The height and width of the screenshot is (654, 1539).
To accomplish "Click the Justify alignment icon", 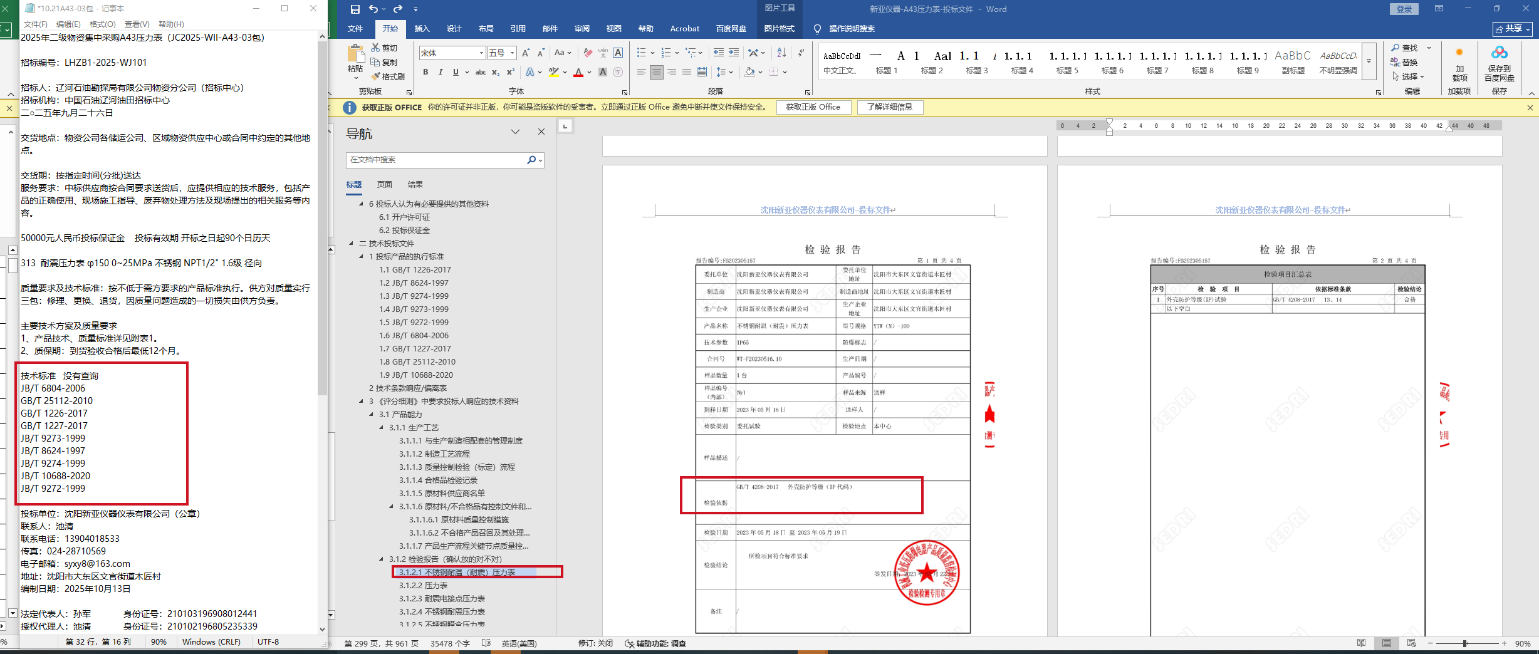I will coord(687,72).
